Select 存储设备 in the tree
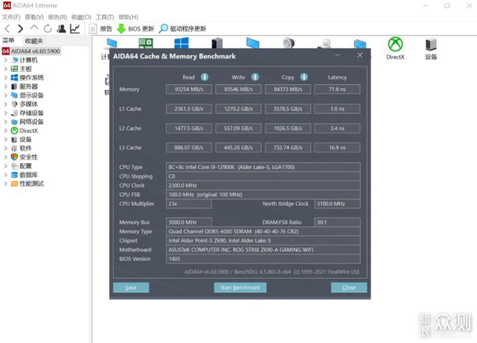The width and height of the screenshot is (477, 343). 31,113
